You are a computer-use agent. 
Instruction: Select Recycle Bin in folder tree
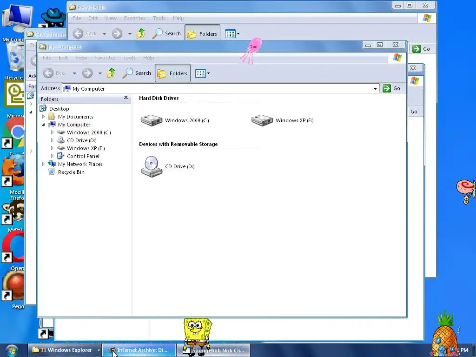pos(71,172)
